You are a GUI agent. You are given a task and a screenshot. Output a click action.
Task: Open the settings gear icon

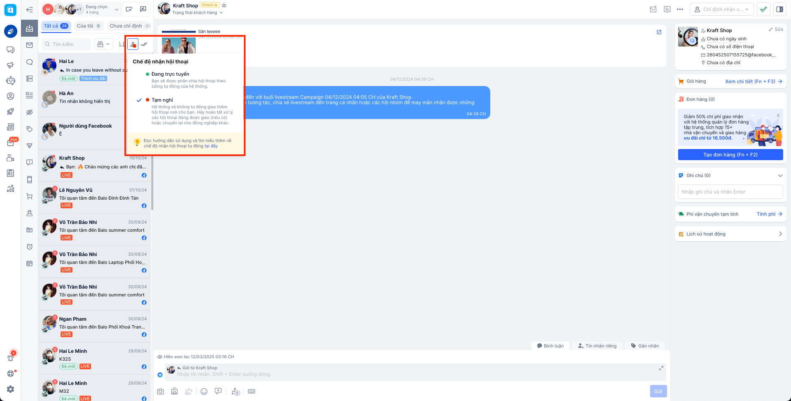point(10,389)
